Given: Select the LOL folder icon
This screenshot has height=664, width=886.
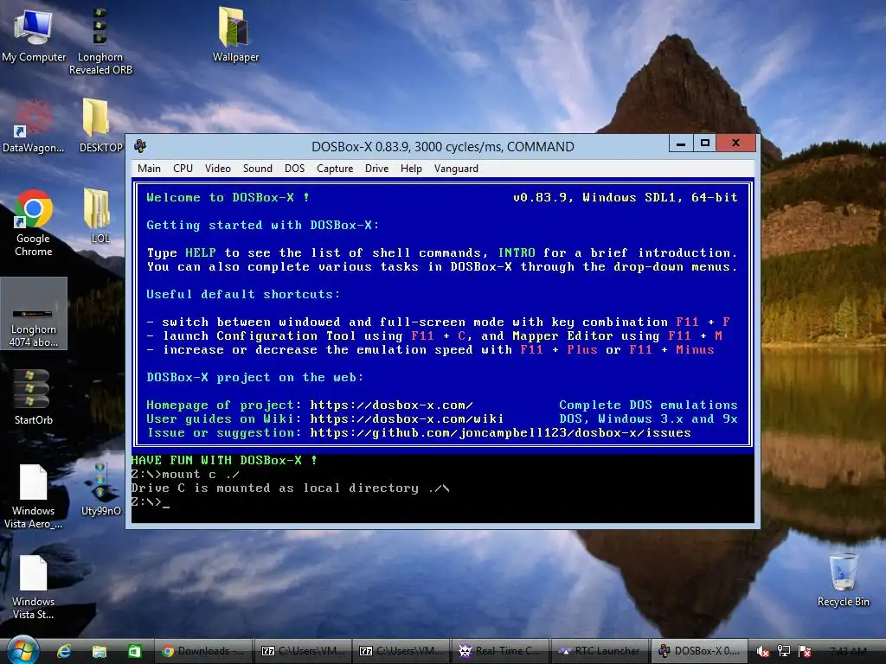Looking at the screenshot, I should click(x=100, y=216).
